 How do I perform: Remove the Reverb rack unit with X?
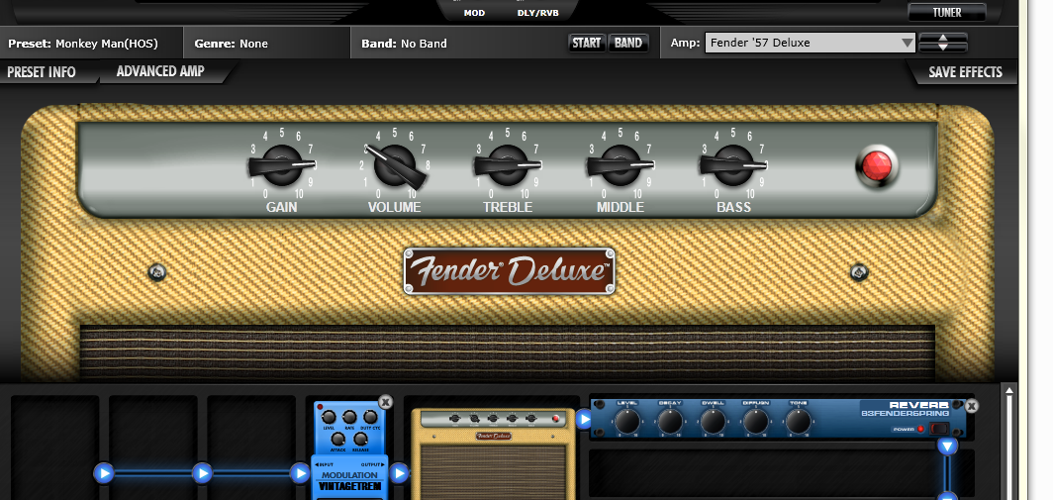(x=972, y=406)
